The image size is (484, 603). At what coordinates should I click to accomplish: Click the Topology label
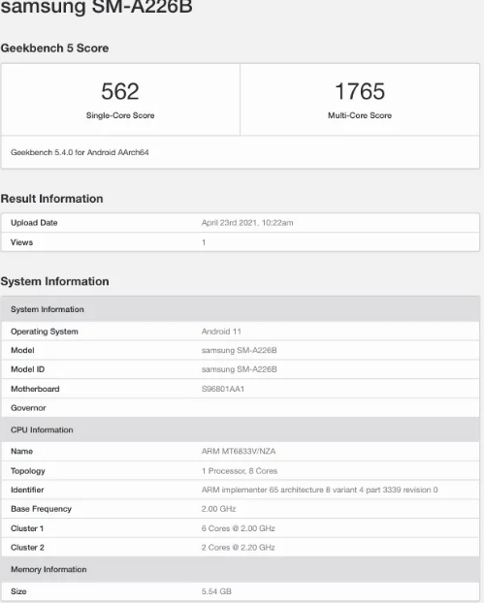click(x=28, y=471)
